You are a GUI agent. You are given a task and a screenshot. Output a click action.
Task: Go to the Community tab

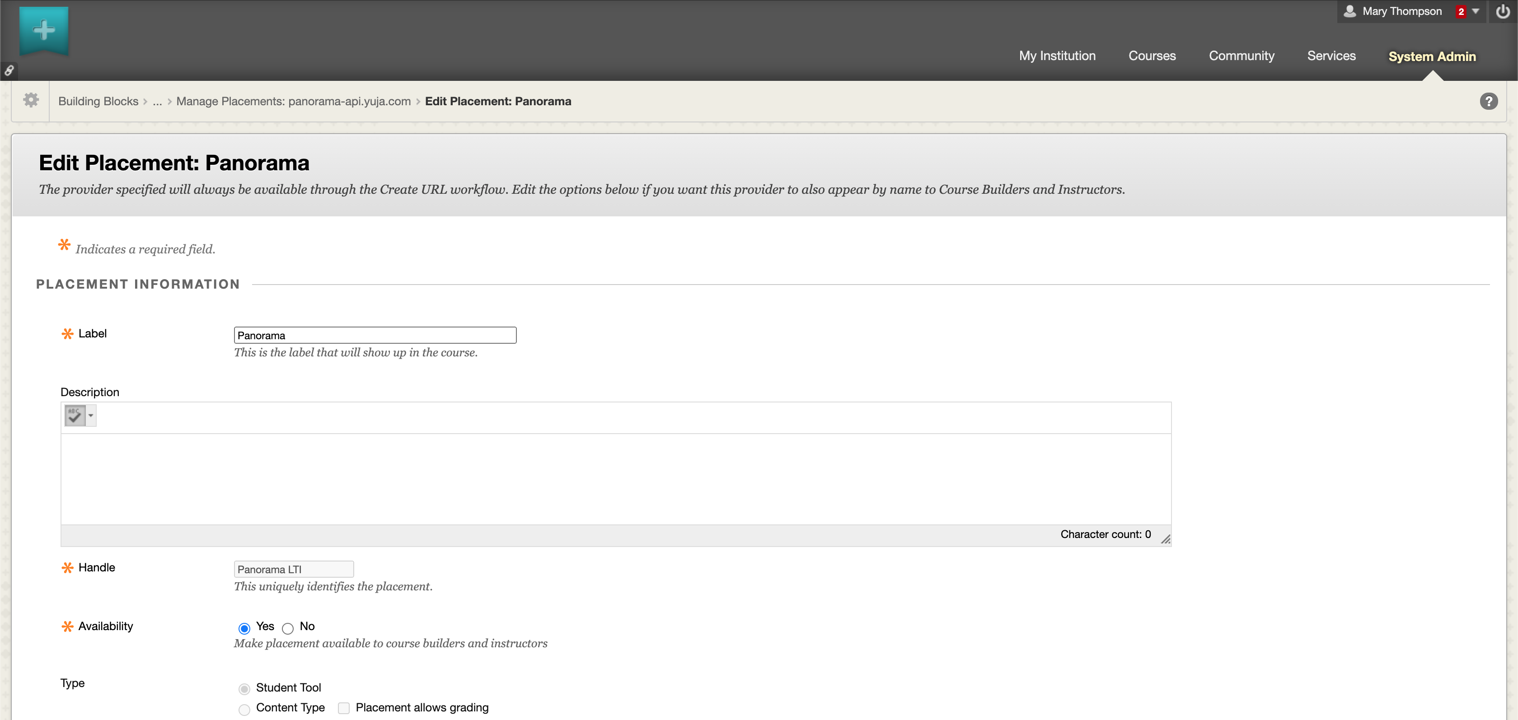[x=1242, y=56]
